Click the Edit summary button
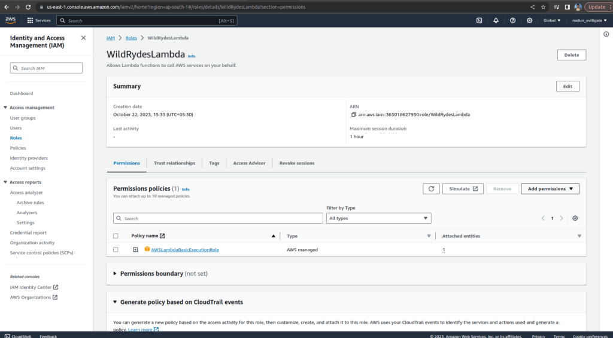The image size is (613, 338). (568, 86)
